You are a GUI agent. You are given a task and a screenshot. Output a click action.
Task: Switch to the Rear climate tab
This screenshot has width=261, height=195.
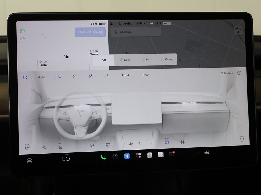146,75
